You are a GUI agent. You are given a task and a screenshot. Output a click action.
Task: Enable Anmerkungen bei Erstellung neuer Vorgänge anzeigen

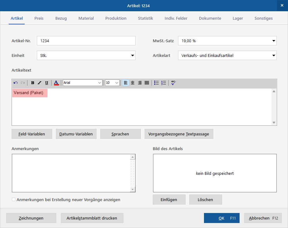coord(14,200)
